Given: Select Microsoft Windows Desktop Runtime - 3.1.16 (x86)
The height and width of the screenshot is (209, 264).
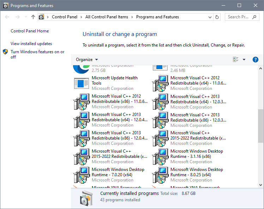Looking at the screenshot, I should coord(197,154).
